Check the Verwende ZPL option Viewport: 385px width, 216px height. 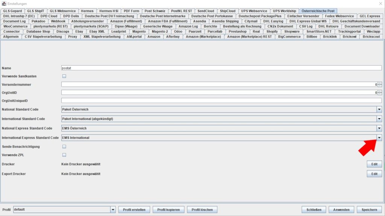pyautogui.click(x=64, y=155)
